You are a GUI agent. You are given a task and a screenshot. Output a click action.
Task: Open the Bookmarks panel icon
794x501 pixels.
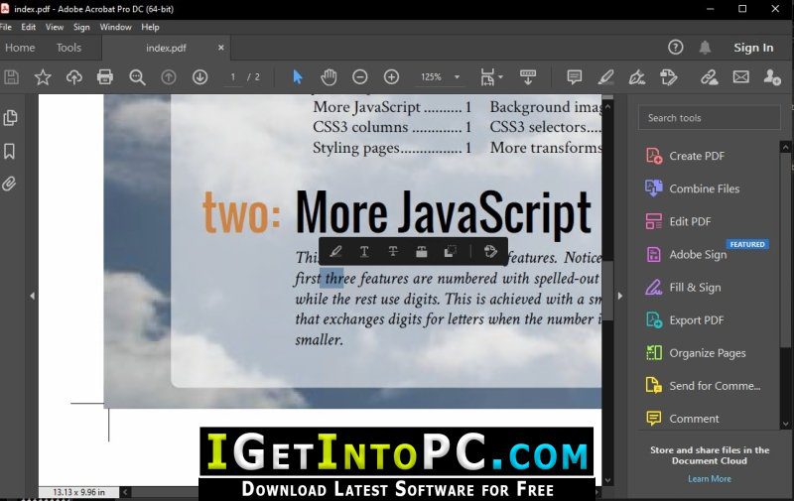pos(10,151)
